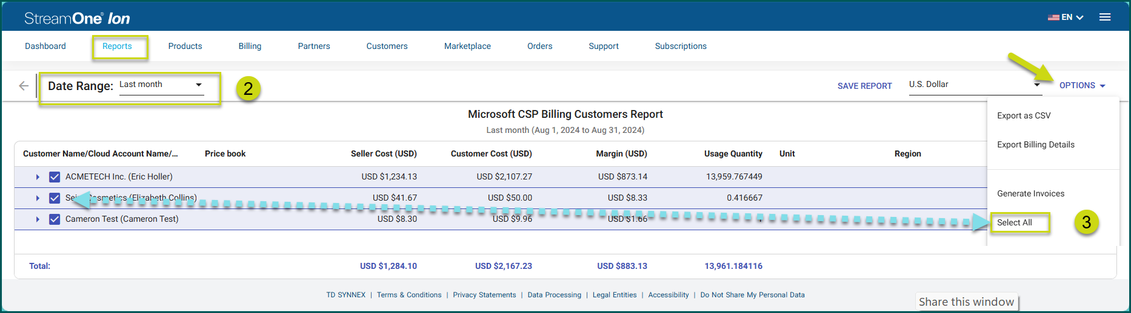1131x313 pixels.
Task: Sort by Customer Cost (USD) header
Action: 491,153
